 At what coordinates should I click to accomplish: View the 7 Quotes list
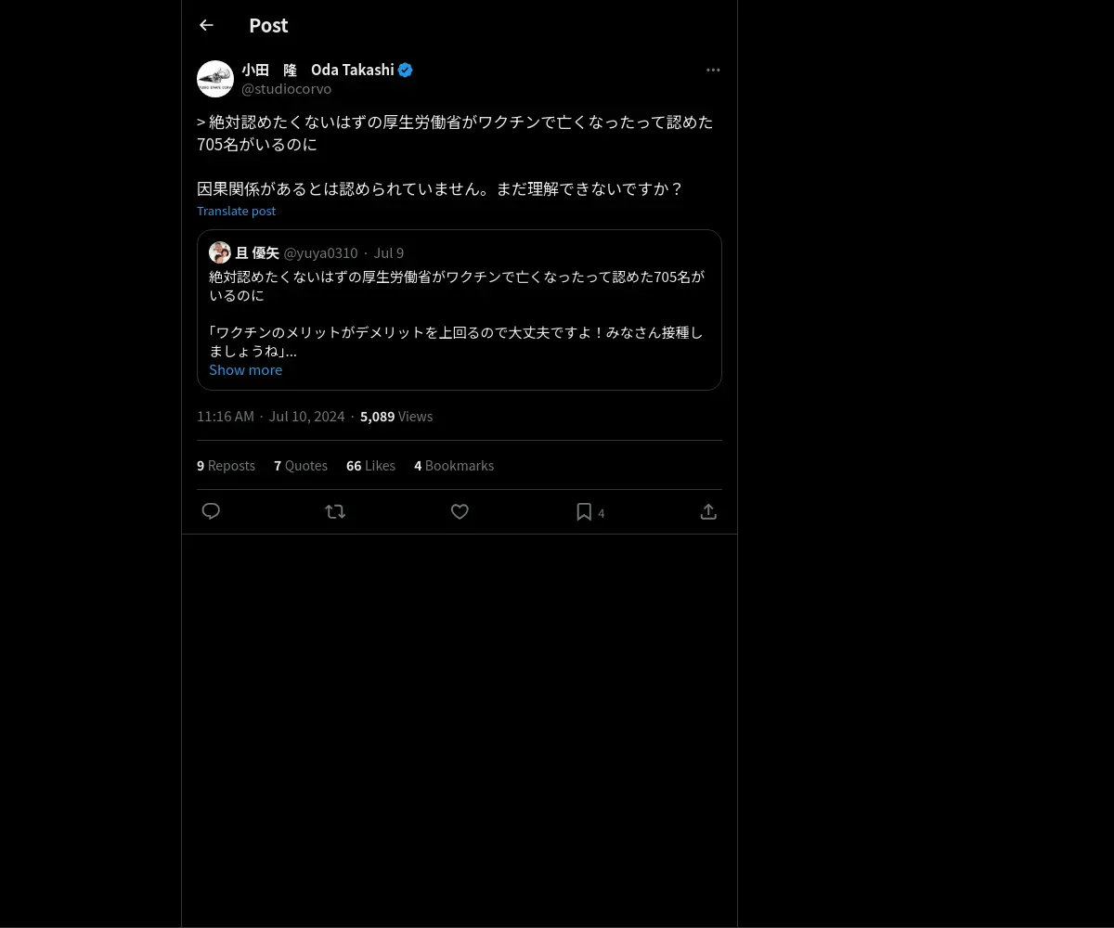[301, 465]
